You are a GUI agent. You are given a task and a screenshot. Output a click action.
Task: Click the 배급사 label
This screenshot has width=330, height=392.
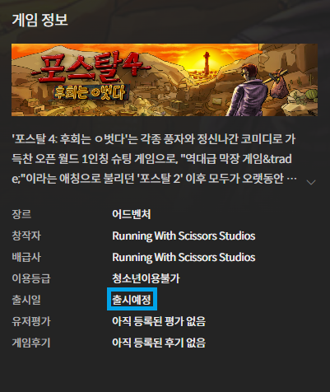coord(26,257)
